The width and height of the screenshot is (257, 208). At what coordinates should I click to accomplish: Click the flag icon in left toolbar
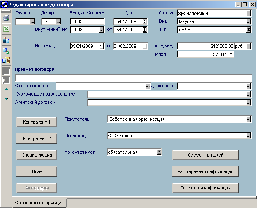tap(6, 80)
